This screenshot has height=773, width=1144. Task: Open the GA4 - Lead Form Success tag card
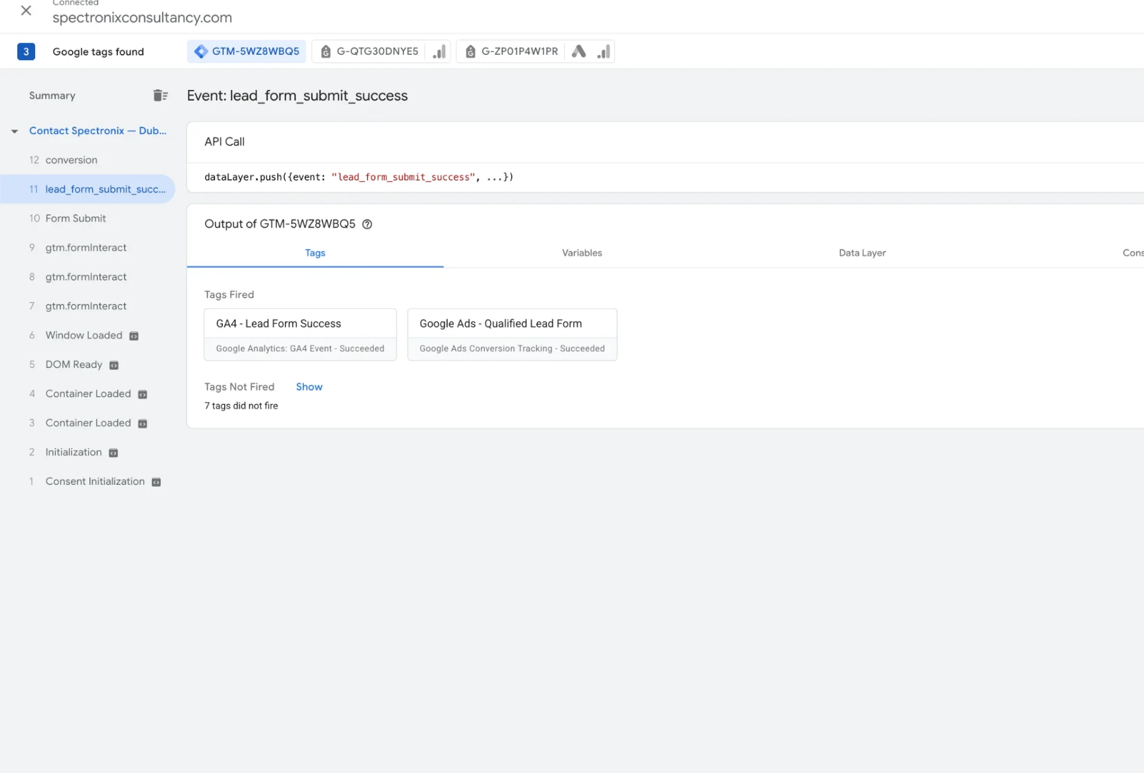(x=300, y=334)
